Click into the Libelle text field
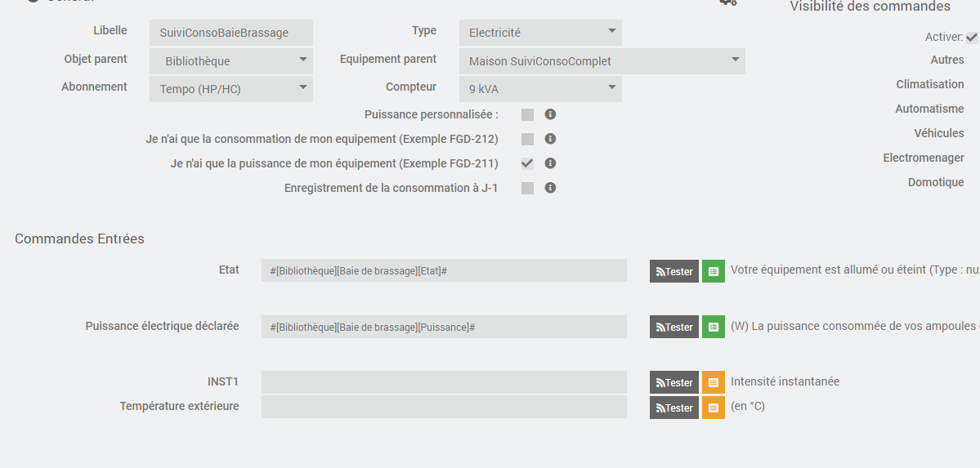 point(230,33)
